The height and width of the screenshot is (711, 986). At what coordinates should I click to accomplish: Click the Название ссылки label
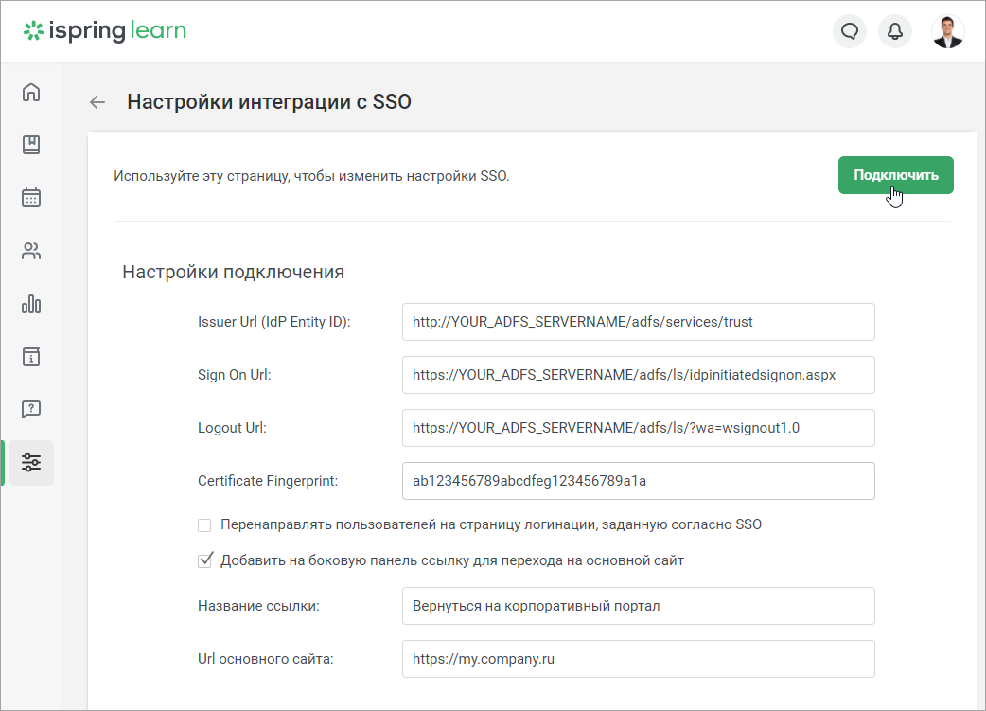pos(258,606)
